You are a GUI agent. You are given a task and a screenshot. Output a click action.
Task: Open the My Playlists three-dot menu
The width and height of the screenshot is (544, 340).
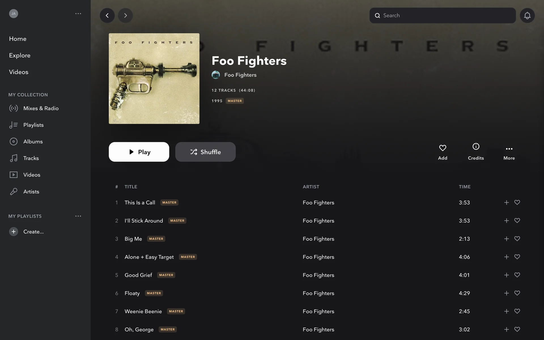[x=78, y=216]
